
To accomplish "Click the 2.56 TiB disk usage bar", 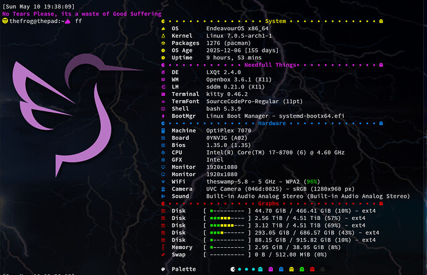I will (227, 218).
